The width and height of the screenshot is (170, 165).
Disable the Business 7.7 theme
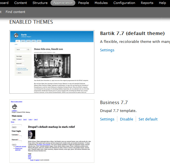click(x=126, y=119)
